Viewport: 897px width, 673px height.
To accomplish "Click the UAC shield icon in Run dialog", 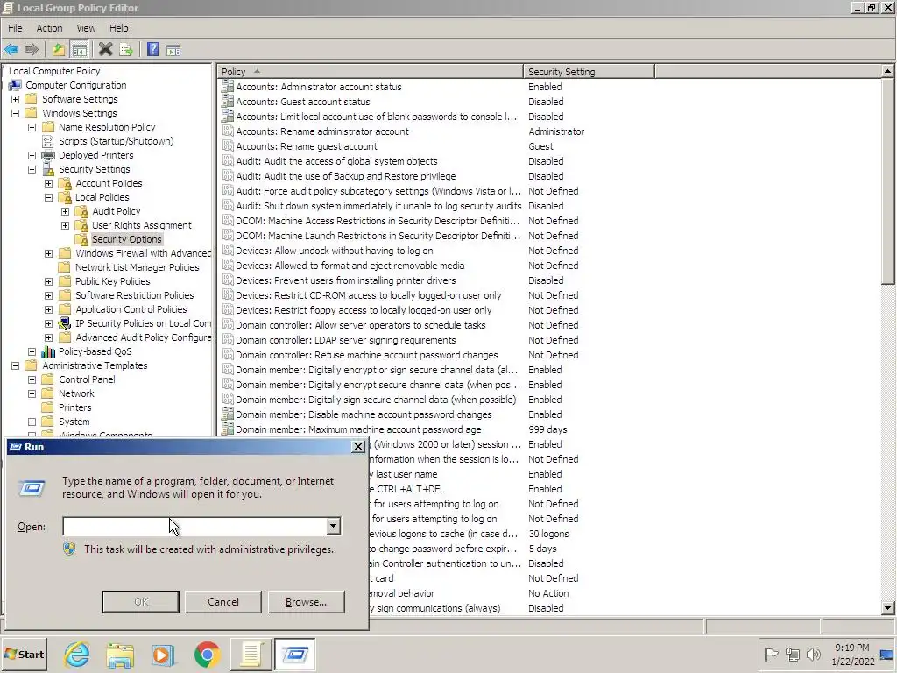I will tap(69, 549).
